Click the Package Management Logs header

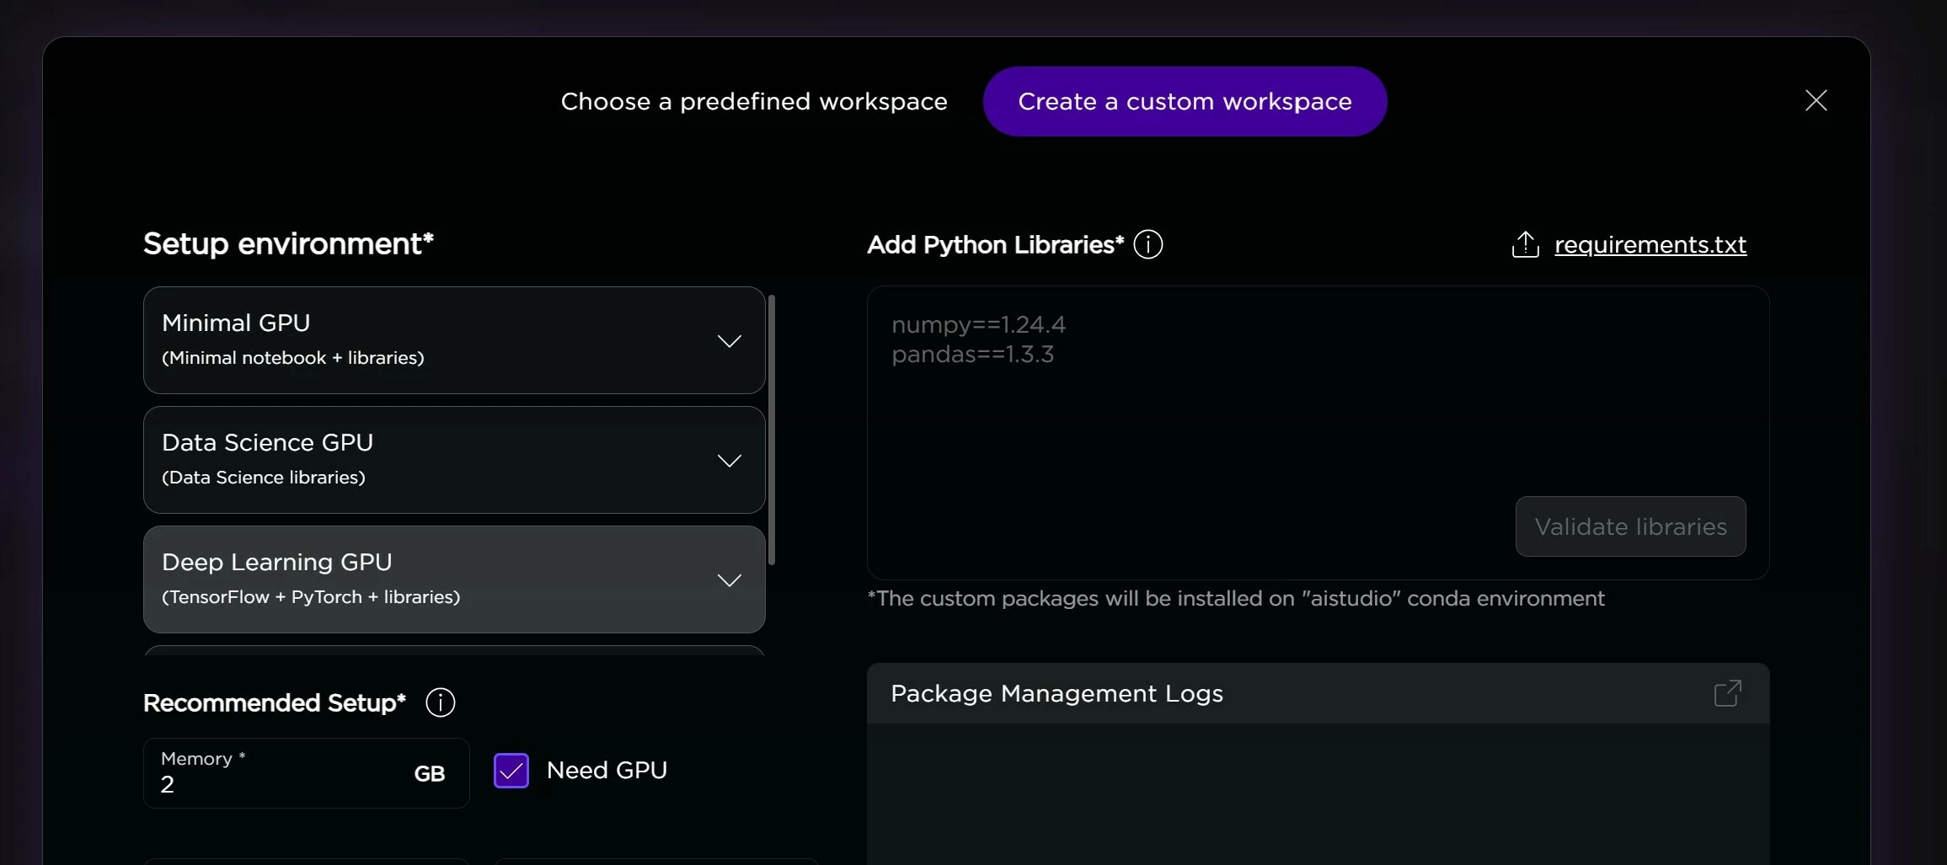pyautogui.click(x=1056, y=693)
